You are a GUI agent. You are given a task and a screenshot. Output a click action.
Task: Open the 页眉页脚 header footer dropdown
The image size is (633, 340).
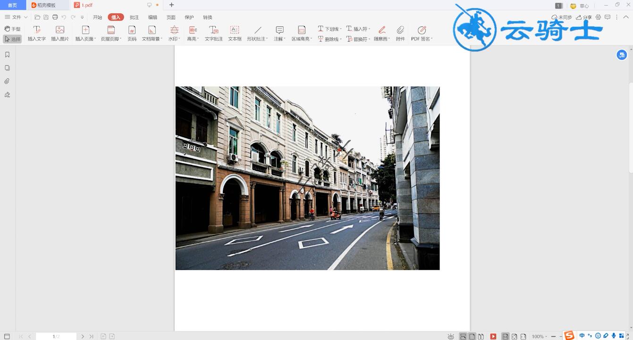pyautogui.click(x=111, y=34)
